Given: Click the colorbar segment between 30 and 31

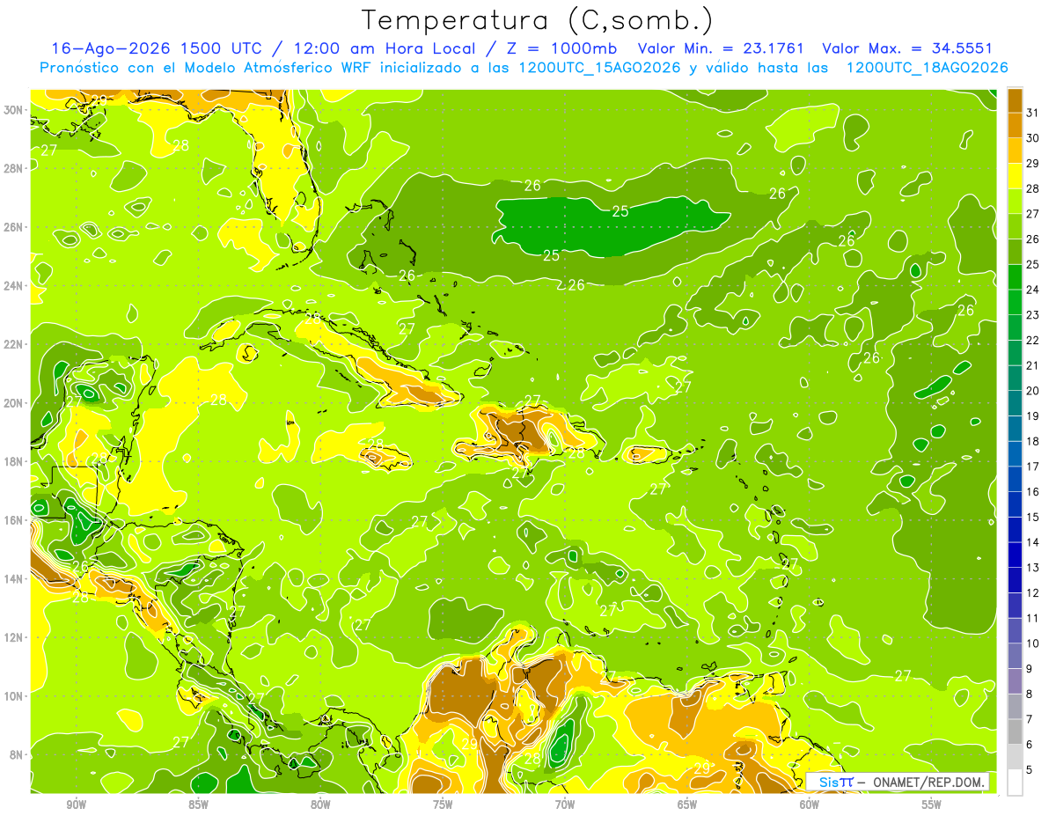Looking at the screenshot, I should 1015,125.
